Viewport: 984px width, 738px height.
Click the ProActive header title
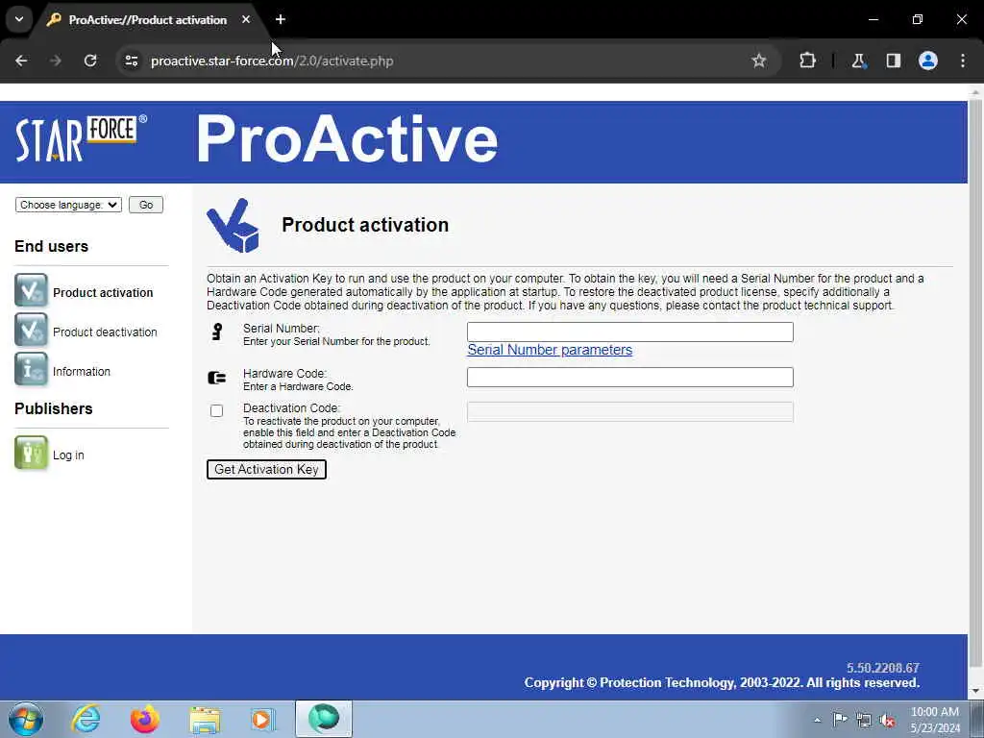(347, 139)
